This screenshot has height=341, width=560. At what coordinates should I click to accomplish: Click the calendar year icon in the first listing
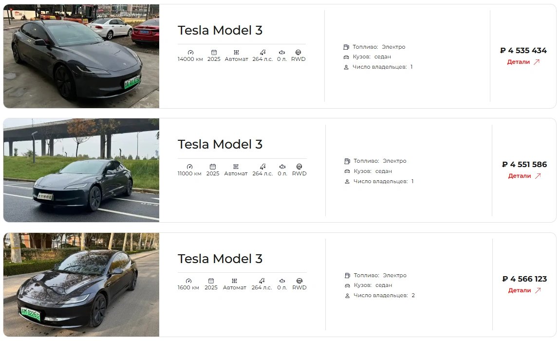pyautogui.click(x=214, y=52)
